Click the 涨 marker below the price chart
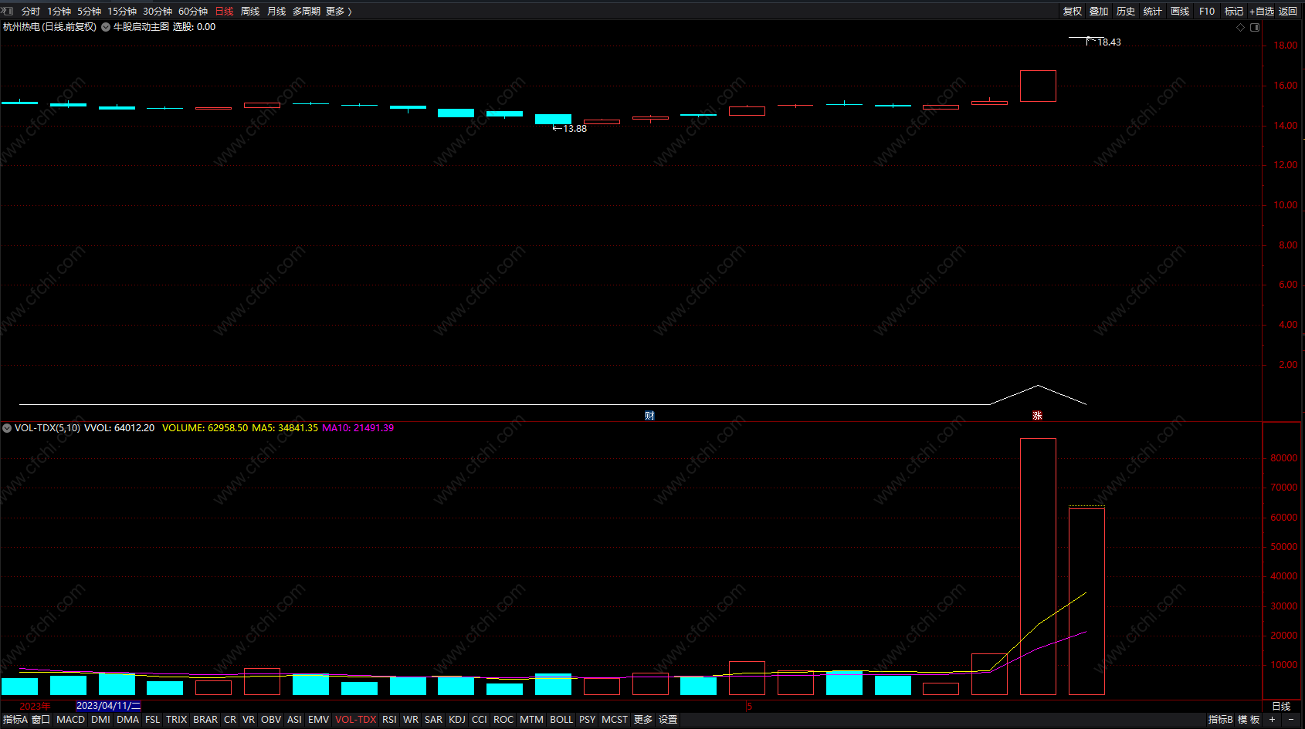 [1037, 416]
